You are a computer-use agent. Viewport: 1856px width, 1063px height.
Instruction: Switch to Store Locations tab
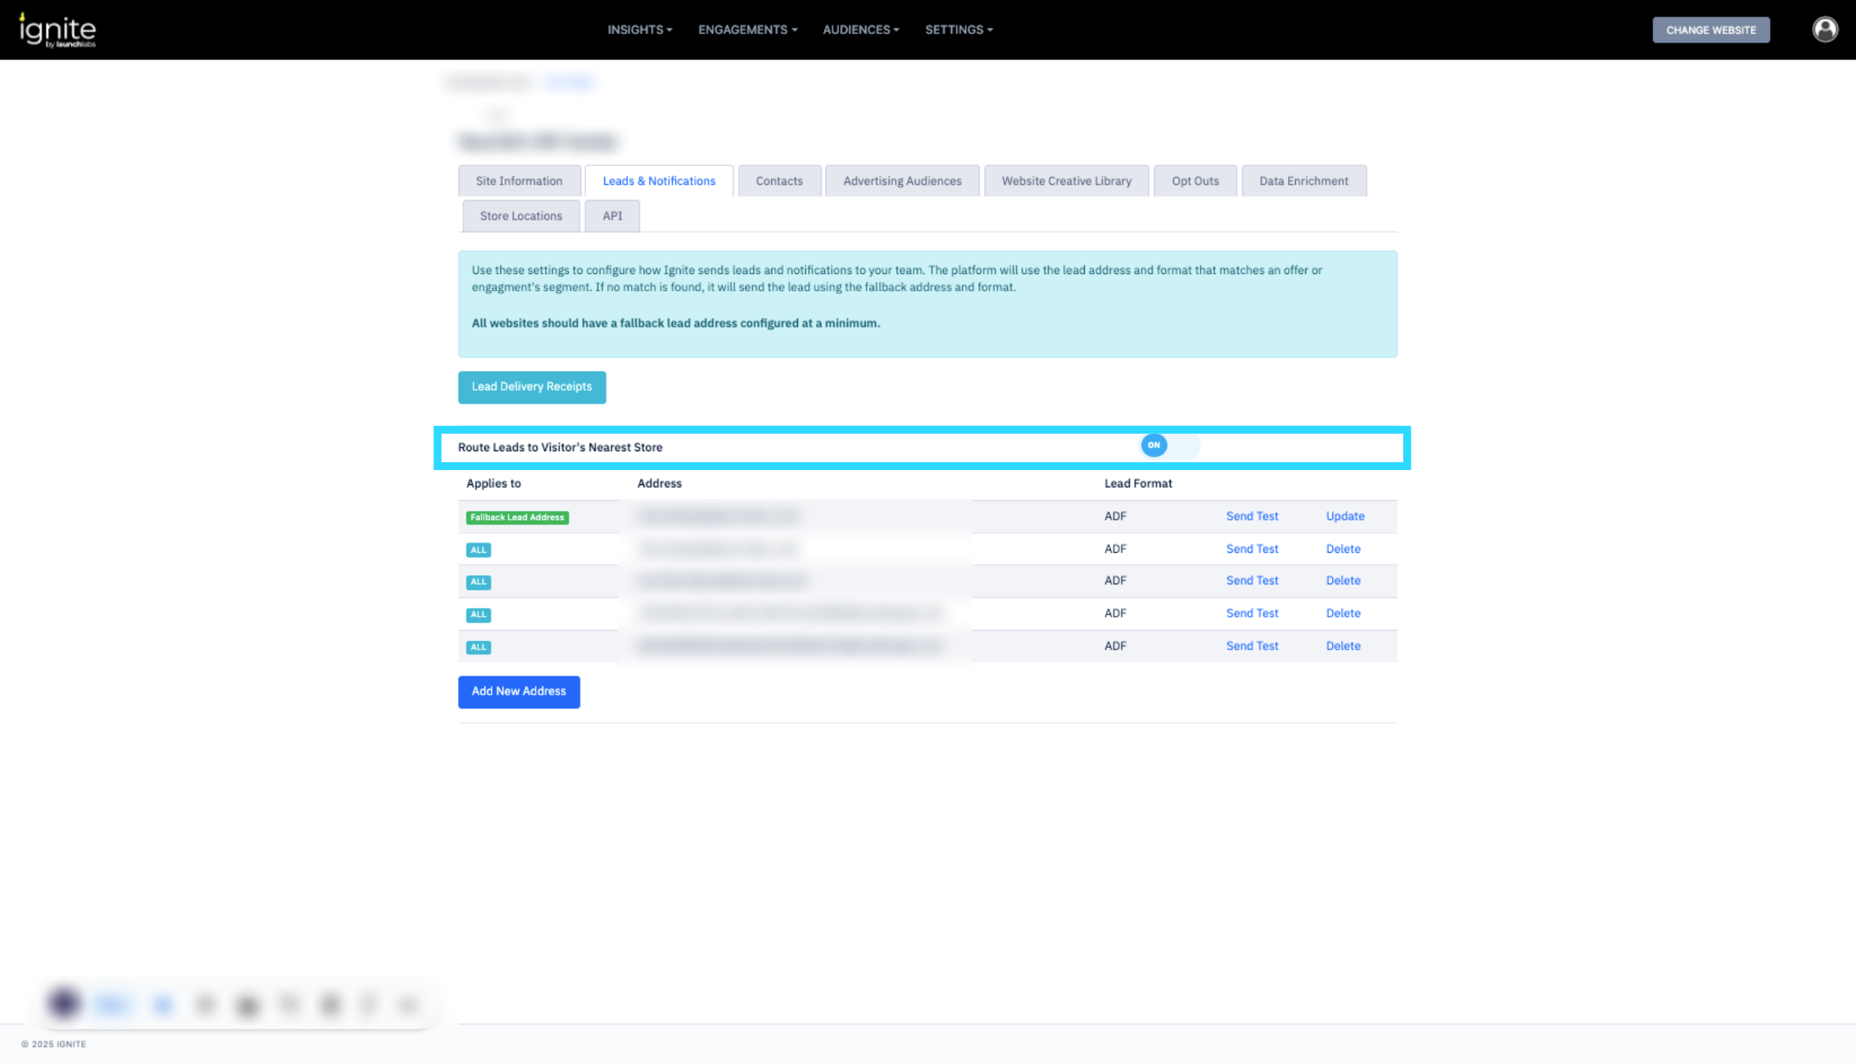521,216
